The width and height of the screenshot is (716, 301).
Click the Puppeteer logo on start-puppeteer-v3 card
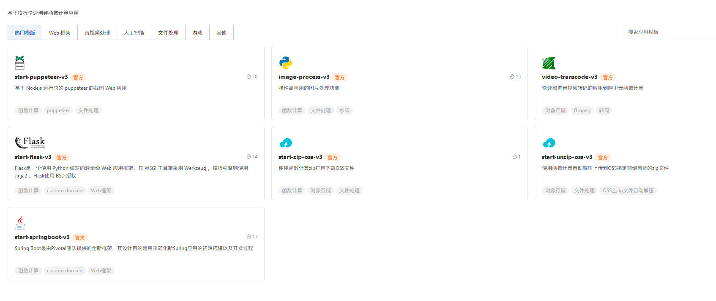19,63
